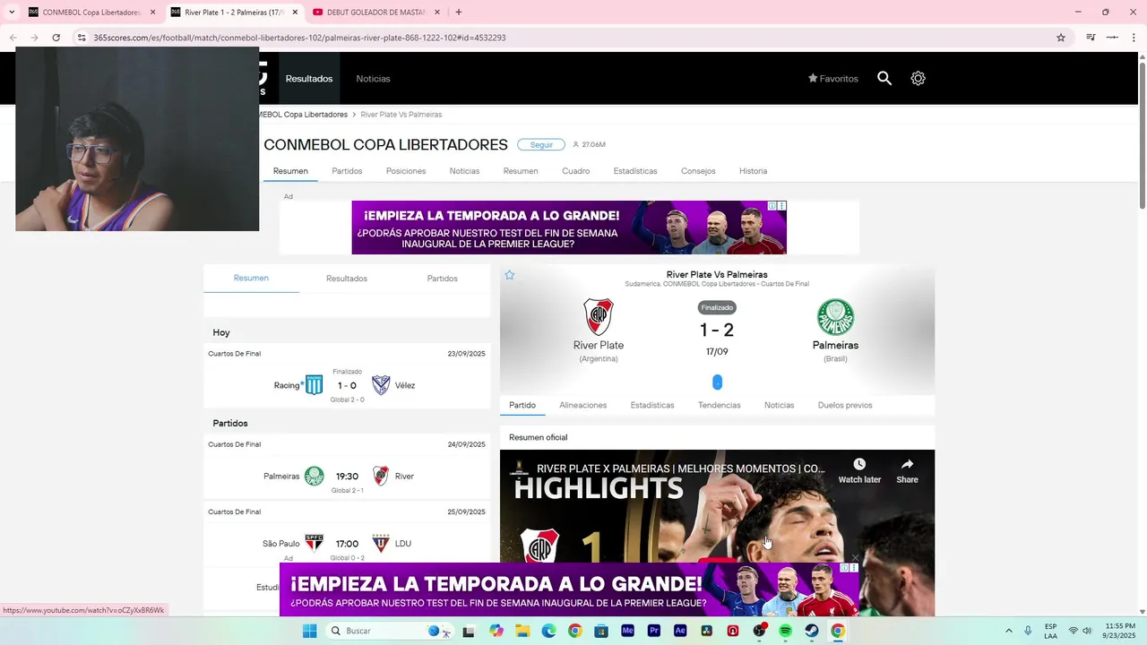This screenshot has height=645, width=1147.
Task: Open match Tendencias tab
Action: point(720,405)
